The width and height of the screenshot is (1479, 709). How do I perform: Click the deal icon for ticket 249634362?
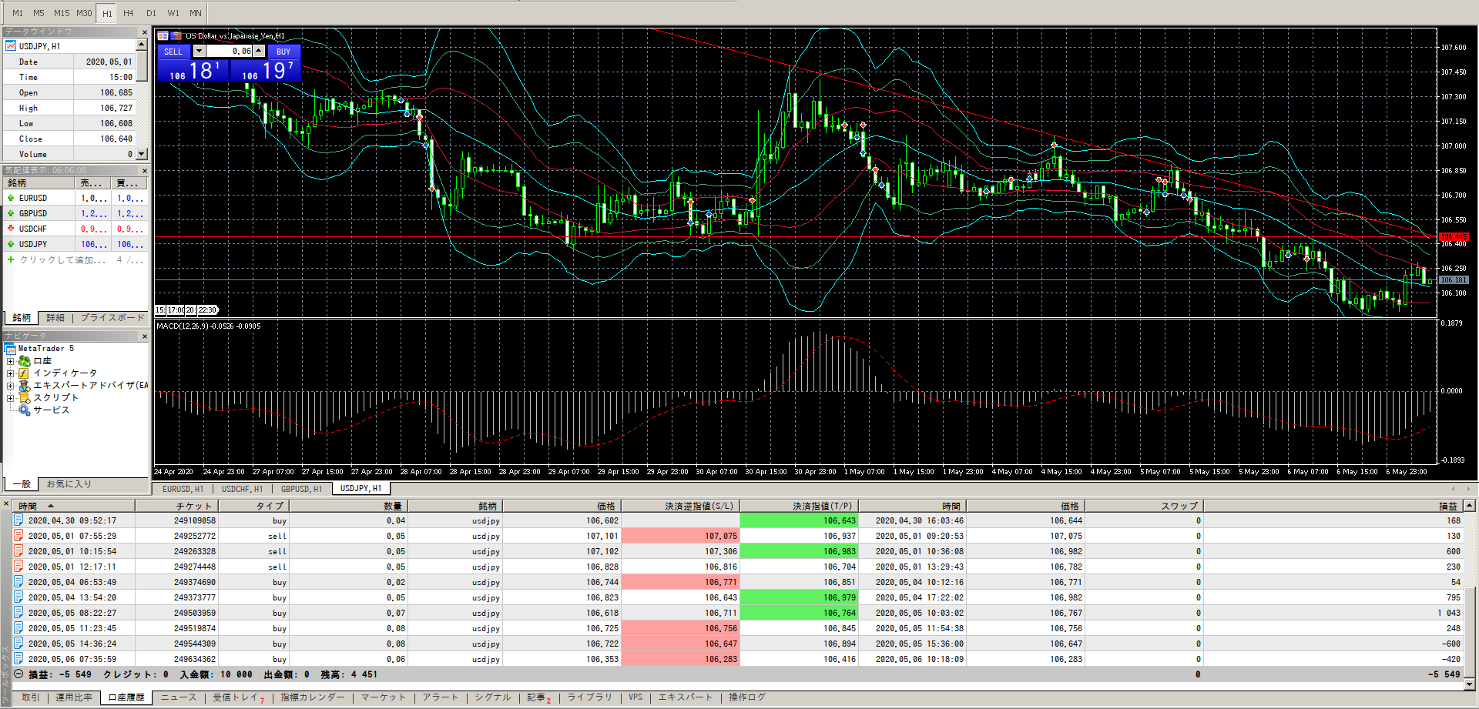coord(18,659)
